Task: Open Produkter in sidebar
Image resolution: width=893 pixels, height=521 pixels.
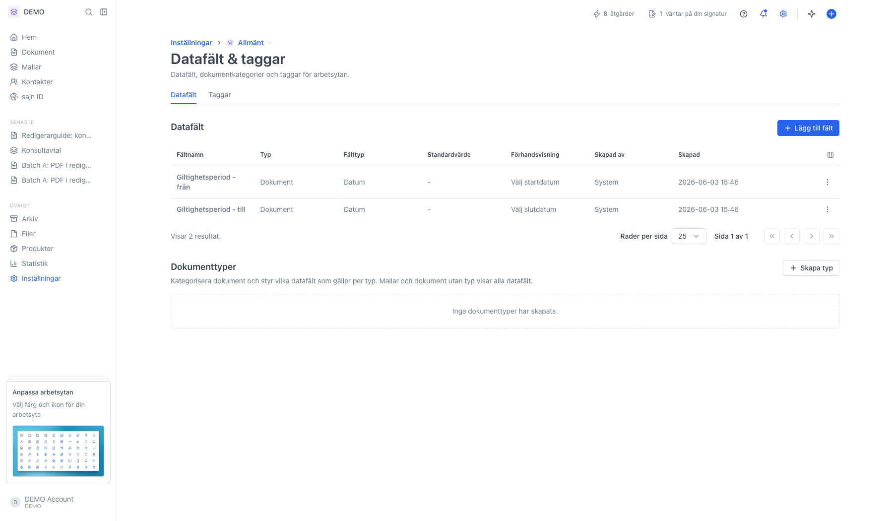Action: coord(58,249)
